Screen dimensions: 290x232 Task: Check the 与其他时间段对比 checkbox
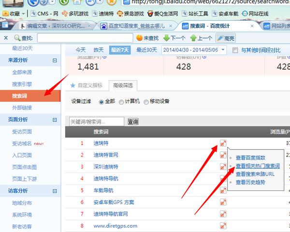pyautogui.click(x=235, y=50)
